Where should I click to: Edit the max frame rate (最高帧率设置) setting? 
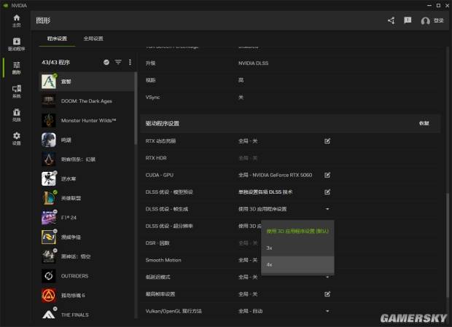click(327, 294)
